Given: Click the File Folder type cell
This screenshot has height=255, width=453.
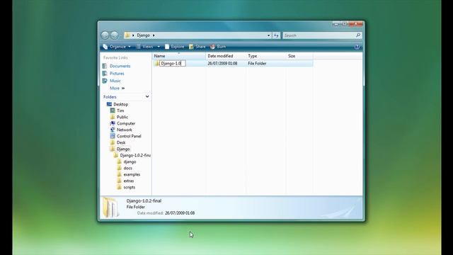Looking at the screenshot, I should coord(257,63).
